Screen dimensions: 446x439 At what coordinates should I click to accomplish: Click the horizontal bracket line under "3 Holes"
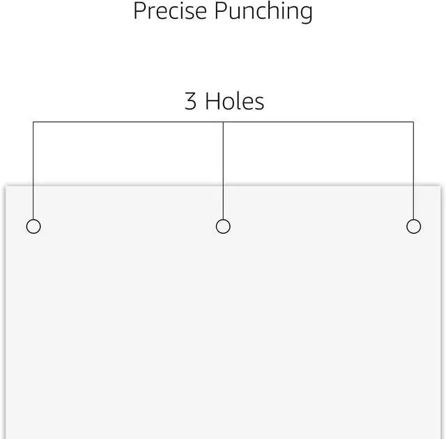pyautogui.click(x=125, y=123)
